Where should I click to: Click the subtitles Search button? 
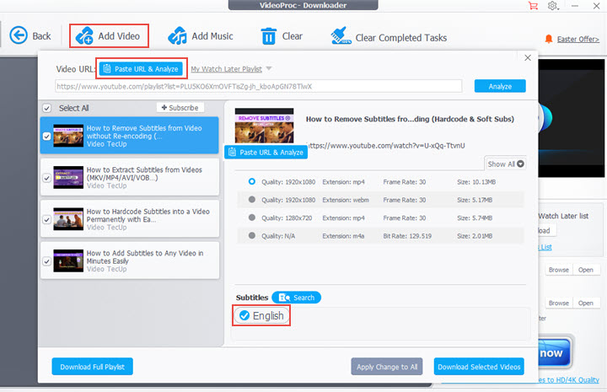click(296, 298)
